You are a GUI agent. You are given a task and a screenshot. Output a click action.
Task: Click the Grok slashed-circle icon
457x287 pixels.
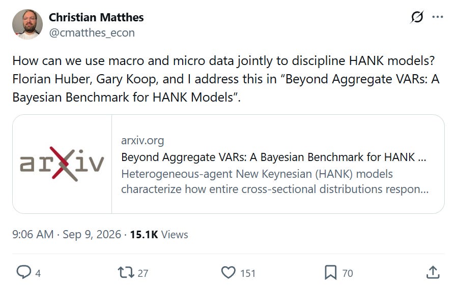pyautogui.click(x=417, y=17)
